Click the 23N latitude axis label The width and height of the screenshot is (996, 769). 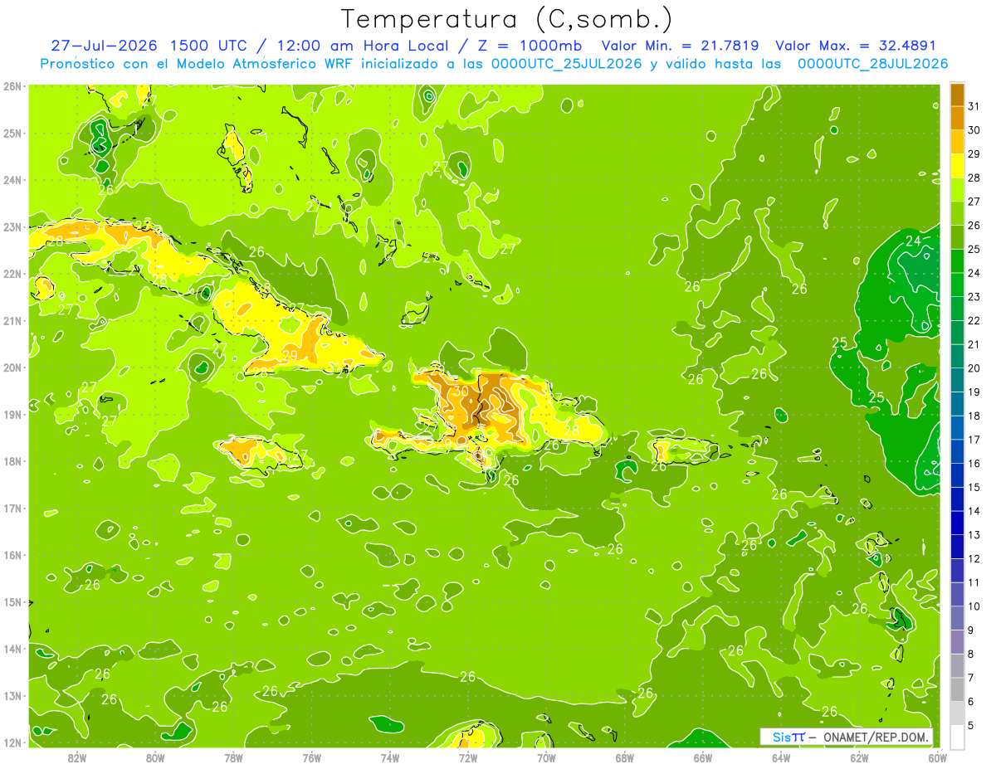coord(12,226)
